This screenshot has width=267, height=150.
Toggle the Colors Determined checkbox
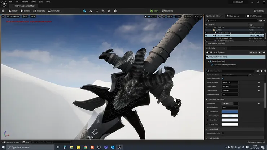pos(223,78)
